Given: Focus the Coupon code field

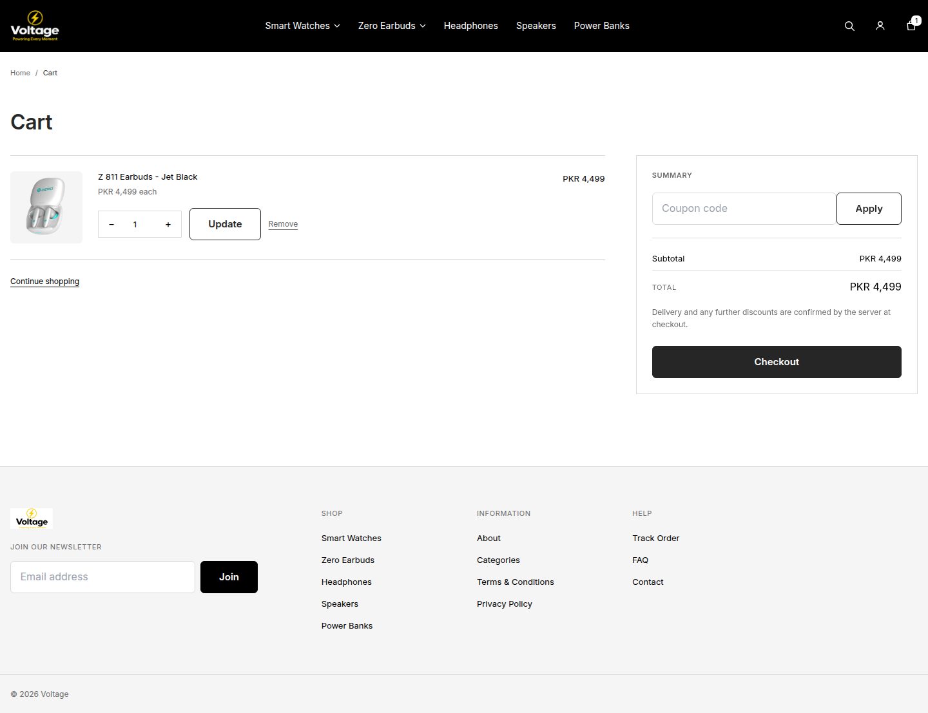Looking at the screenshot, I should point(744,209).
